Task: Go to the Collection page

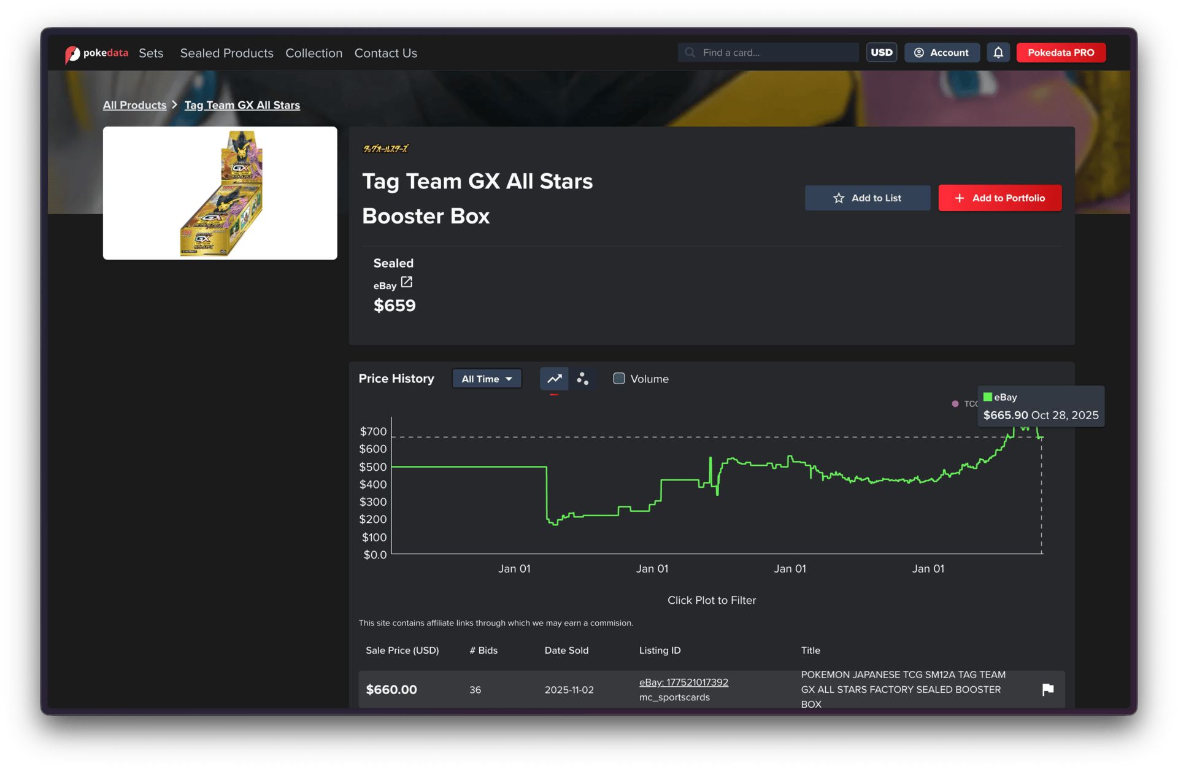Action: pyautogui.click(x=314, y=53)
